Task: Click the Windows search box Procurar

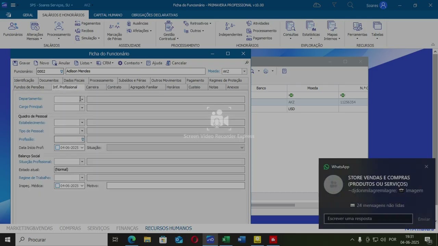Action: pos(62,240)
